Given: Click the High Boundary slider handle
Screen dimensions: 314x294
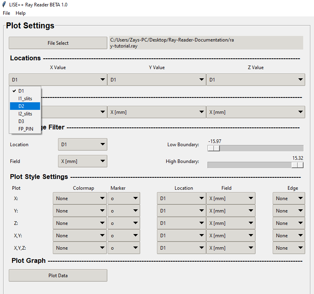Looking at the screenshot, I should click(x=297, y=165).
